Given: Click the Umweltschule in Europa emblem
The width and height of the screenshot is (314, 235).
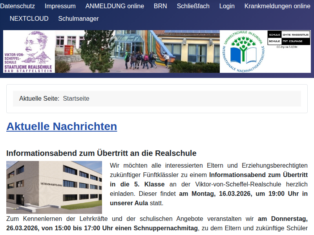Looking at the screenshot, I should (x=243, y=52).
